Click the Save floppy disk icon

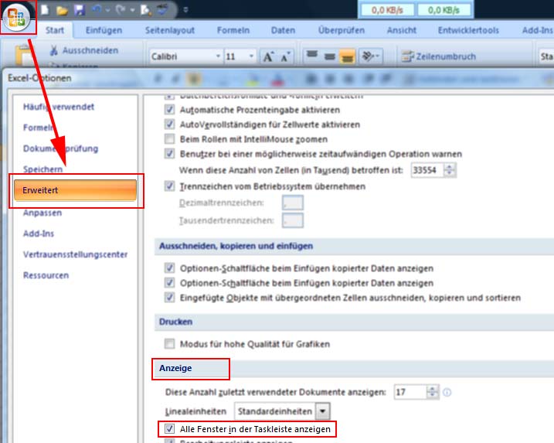(80, 10)
